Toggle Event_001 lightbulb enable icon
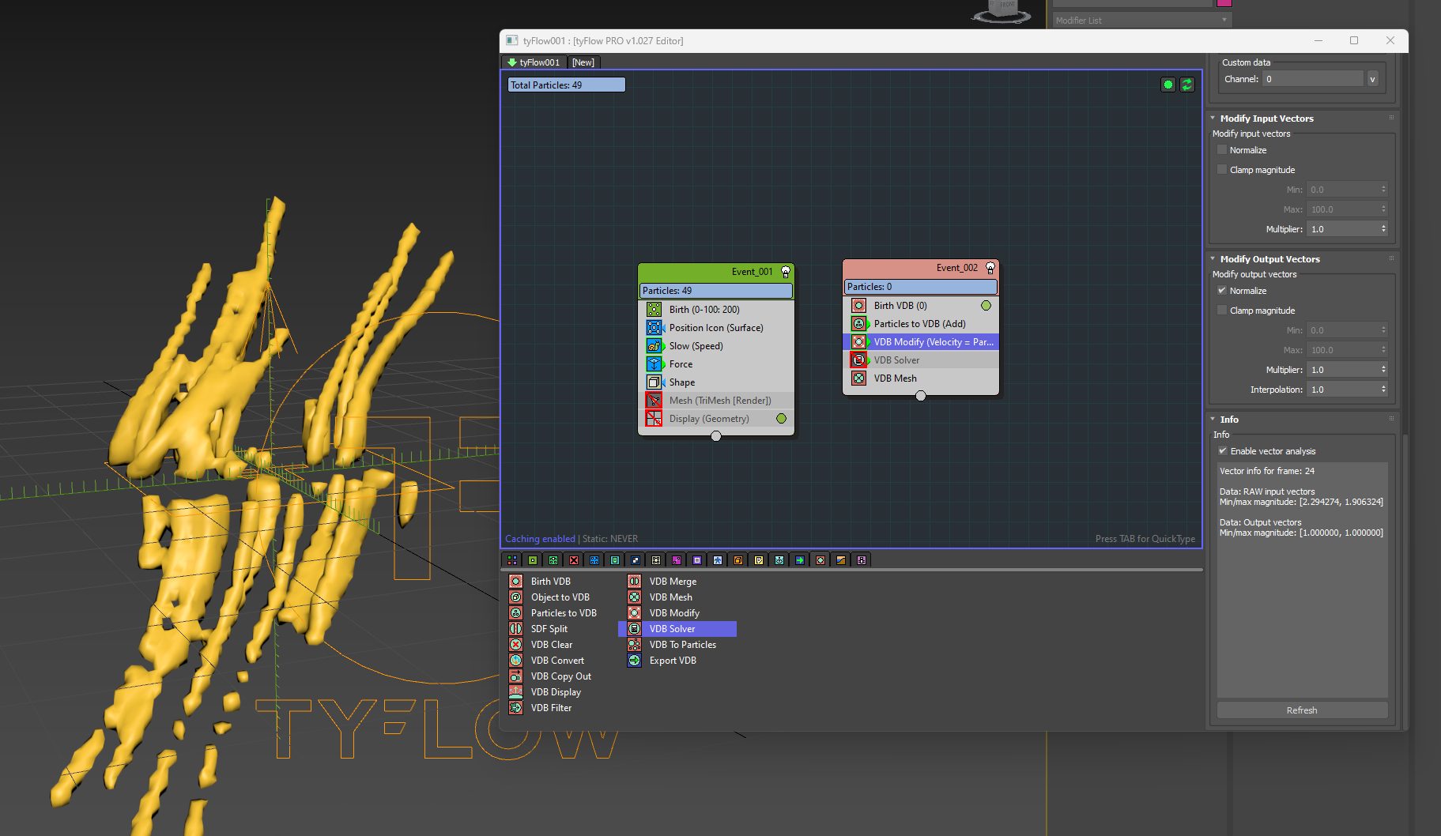This screenshot has height=836, width=1441. point(786,272)
